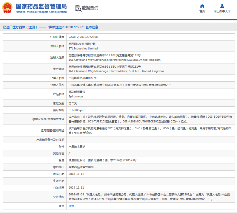
Task: Click the 管理类别 row label
Action: pos(59,103)
